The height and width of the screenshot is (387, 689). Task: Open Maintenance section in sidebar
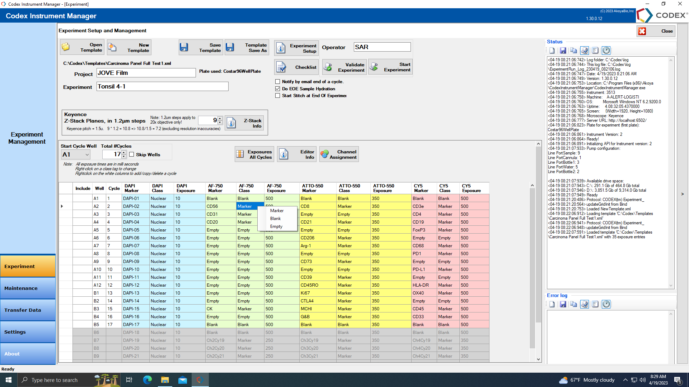tap(28, 288)
